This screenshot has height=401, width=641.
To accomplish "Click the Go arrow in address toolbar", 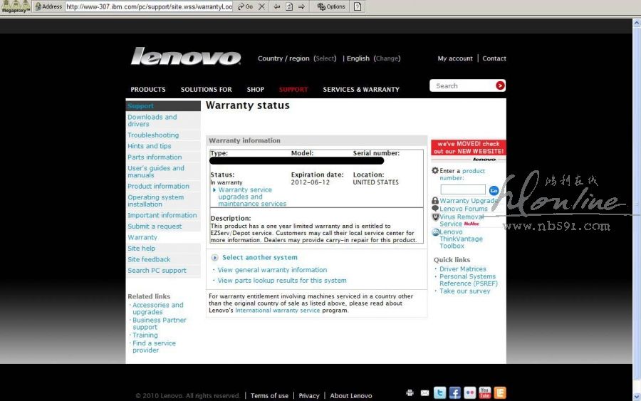I will tap(245, 6).
